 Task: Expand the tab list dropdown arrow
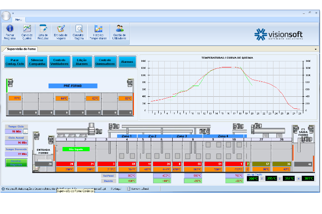coord(315,49)
